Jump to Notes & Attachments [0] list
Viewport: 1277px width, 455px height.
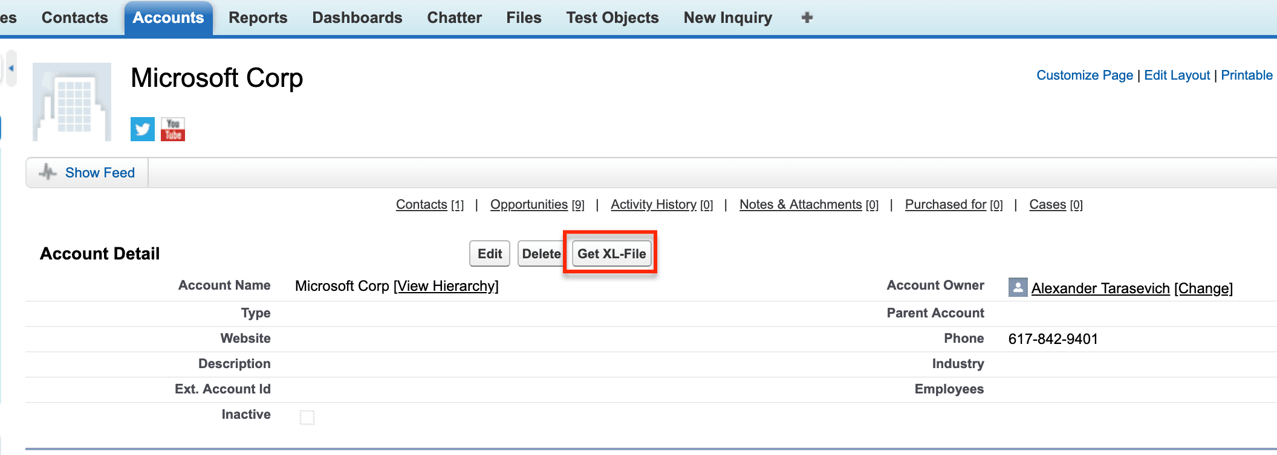coord(809,205)
